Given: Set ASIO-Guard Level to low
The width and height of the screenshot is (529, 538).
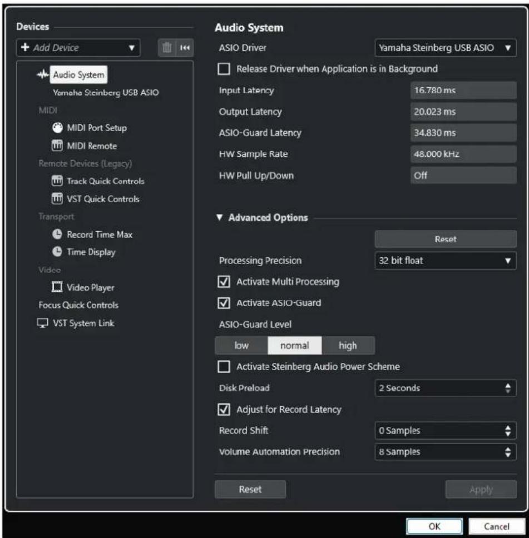Looking at the screenshot, I should pos(241,345).
